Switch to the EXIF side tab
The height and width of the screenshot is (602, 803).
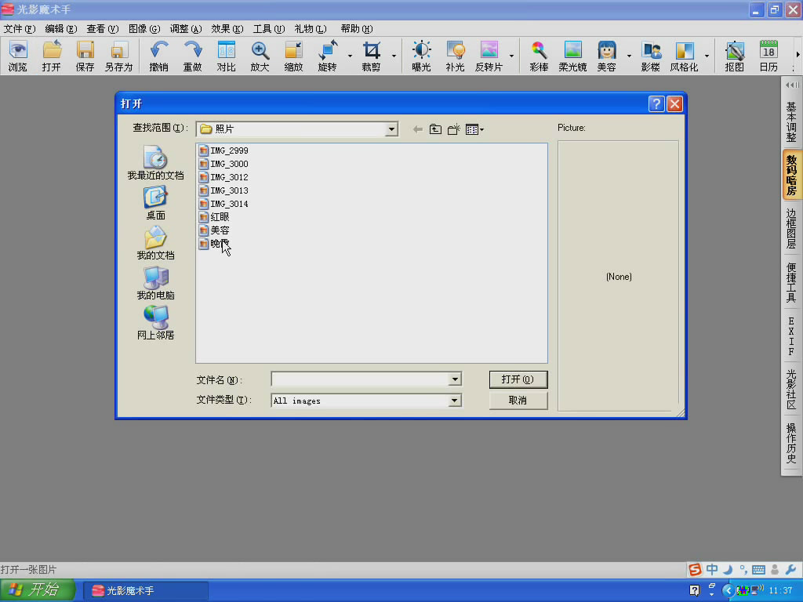(791, 335)
